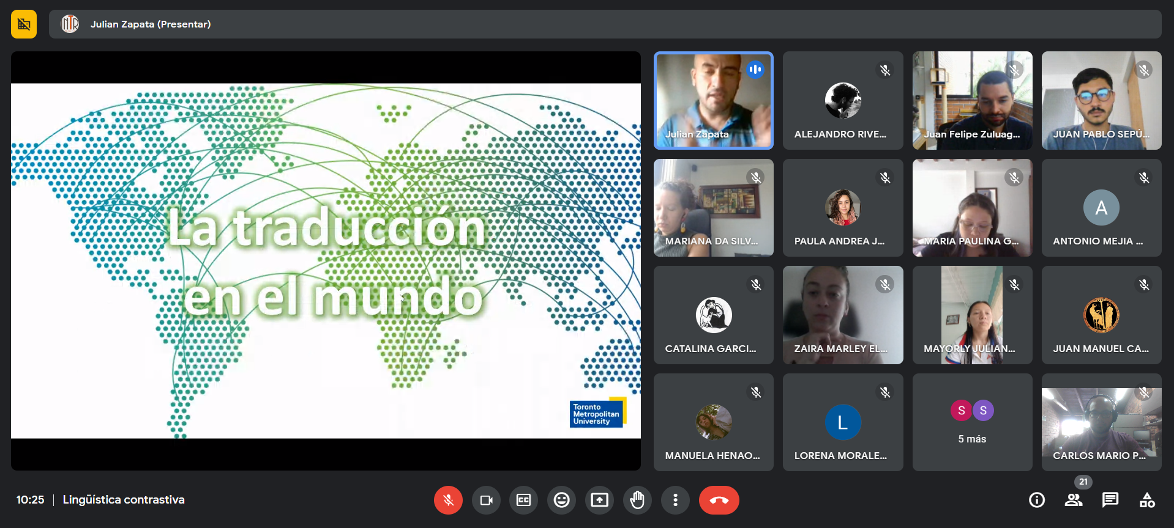Click the muted mic icon on JUAN PABLO's tile

tap(1144, 70)
